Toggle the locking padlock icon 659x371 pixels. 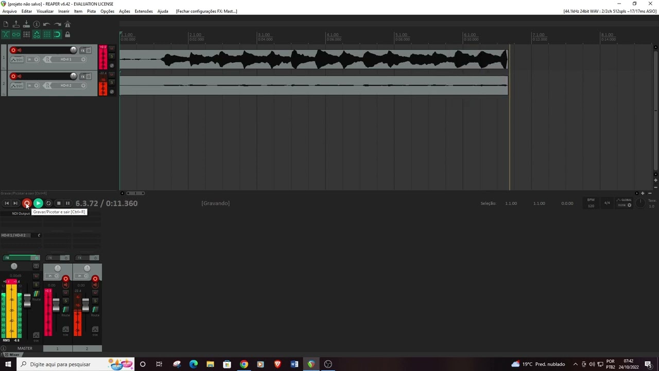pyautogui.click(x=67, y=35)
